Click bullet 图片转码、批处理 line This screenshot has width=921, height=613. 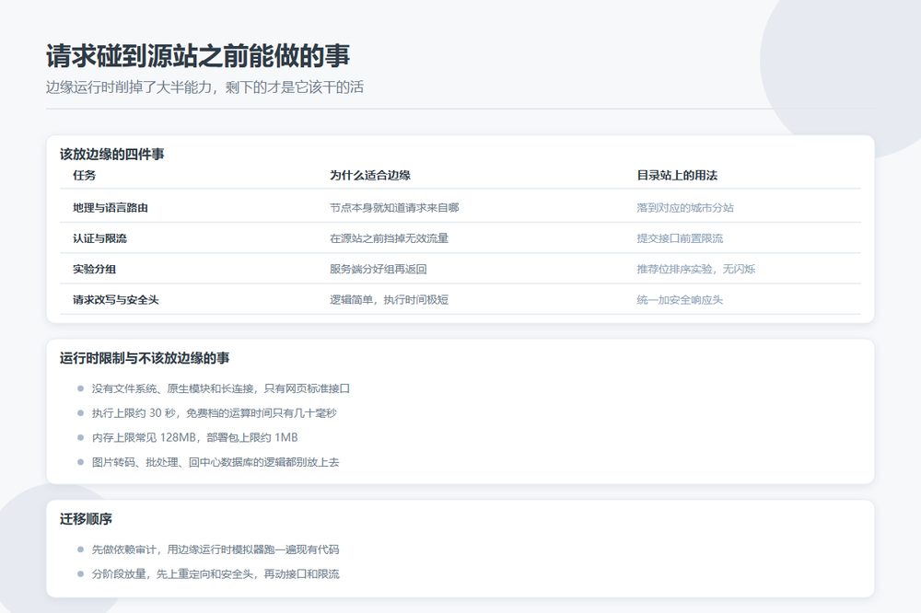pos(216,462)
